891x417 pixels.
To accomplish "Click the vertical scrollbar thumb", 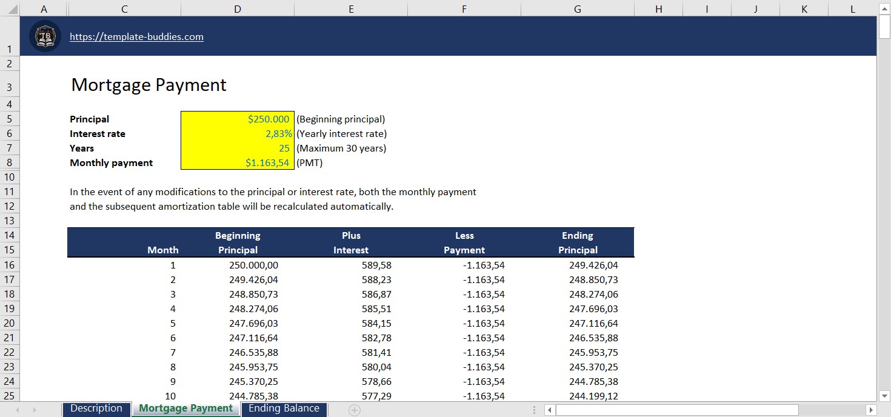I will pos(884,27).
